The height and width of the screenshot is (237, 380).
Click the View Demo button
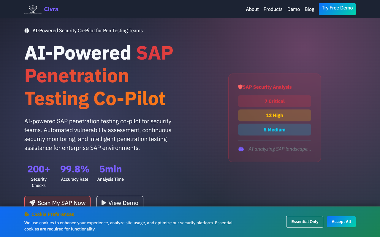pyautogui.click(x=120, y=203)
